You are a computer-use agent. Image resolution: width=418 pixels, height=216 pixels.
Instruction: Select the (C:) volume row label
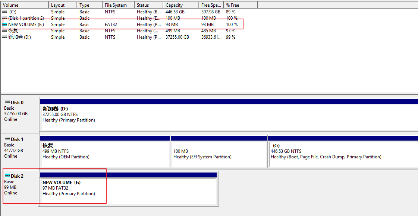point(13,12)
